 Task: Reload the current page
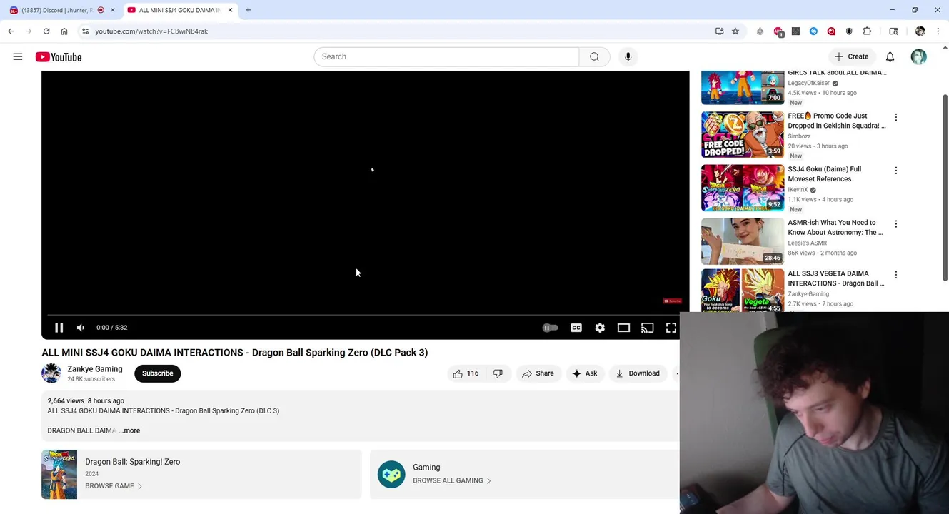coord(46,31)
